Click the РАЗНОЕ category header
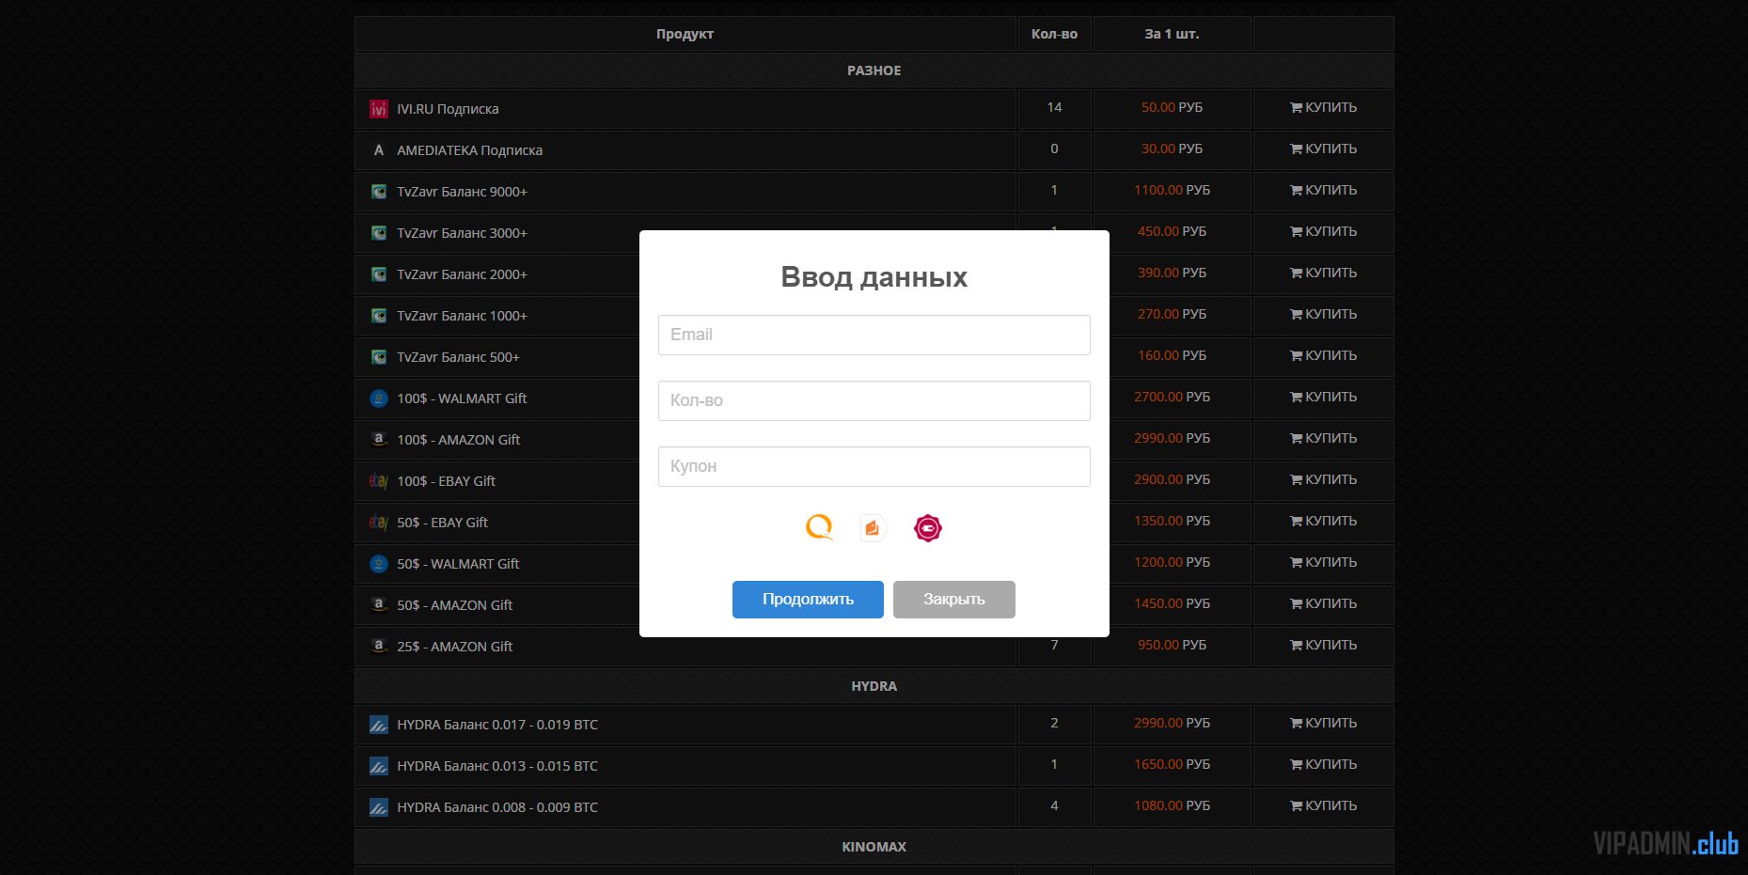 tap(874, 70)
